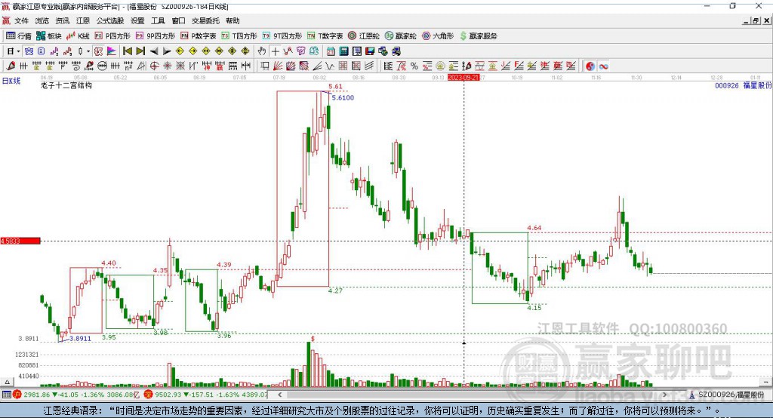This screenshot has height=418, width=773.
Task: Open 赢家服务 with the dollar icon
Action: pyautogui.click(x=479, y=36)
